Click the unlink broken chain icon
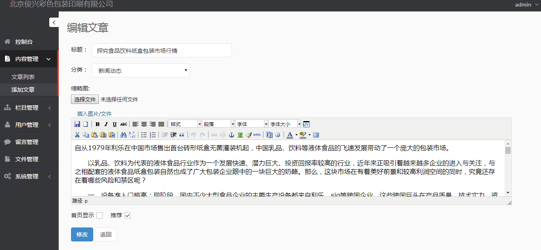Viewport: 541px width, 250px height. click(223, 135)
